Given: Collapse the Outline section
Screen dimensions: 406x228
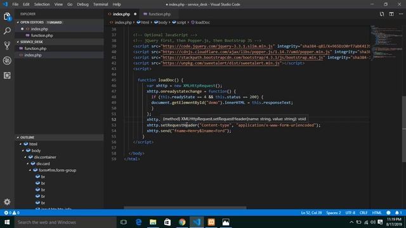Looking at the screenshot, I should [18, 137].
